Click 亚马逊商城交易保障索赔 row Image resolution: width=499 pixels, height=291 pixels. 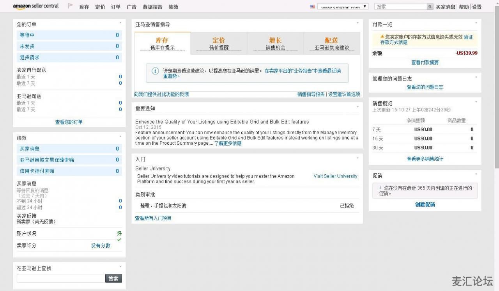coord(69,160)
